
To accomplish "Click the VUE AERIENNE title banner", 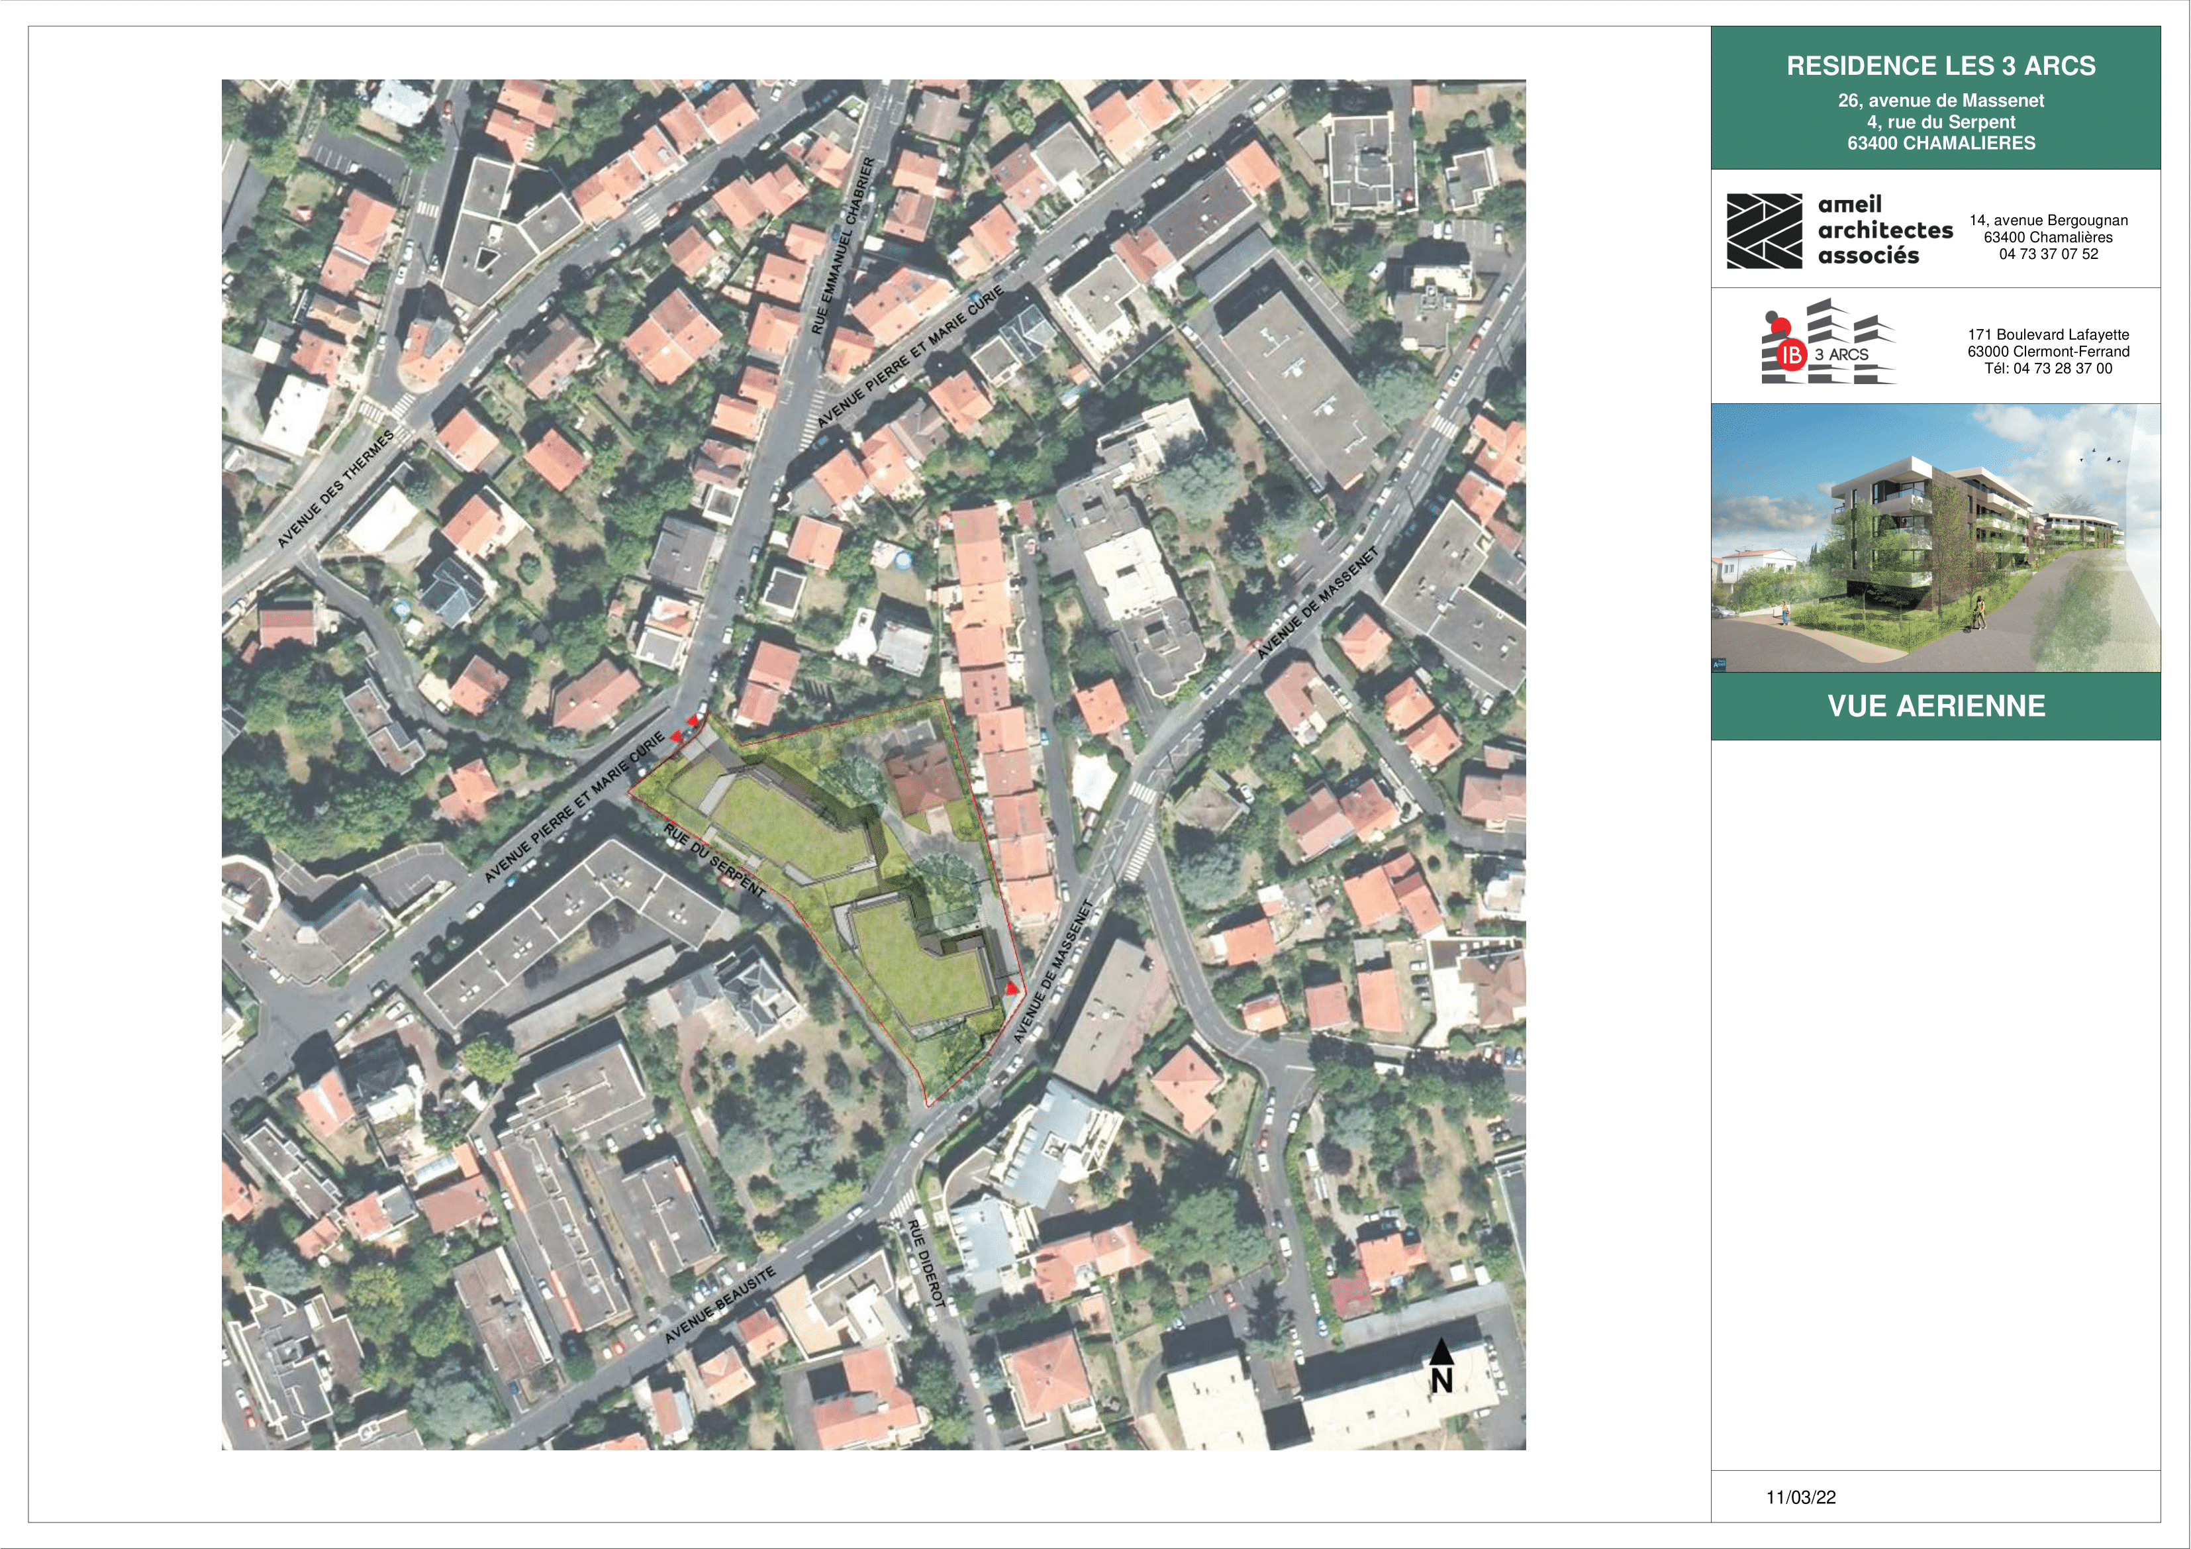I will (x=1935, y=706).
